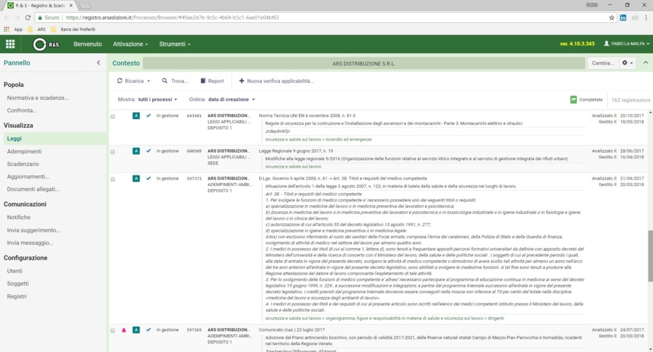Click Confronta... in the sidebar

tap(22, 110)
